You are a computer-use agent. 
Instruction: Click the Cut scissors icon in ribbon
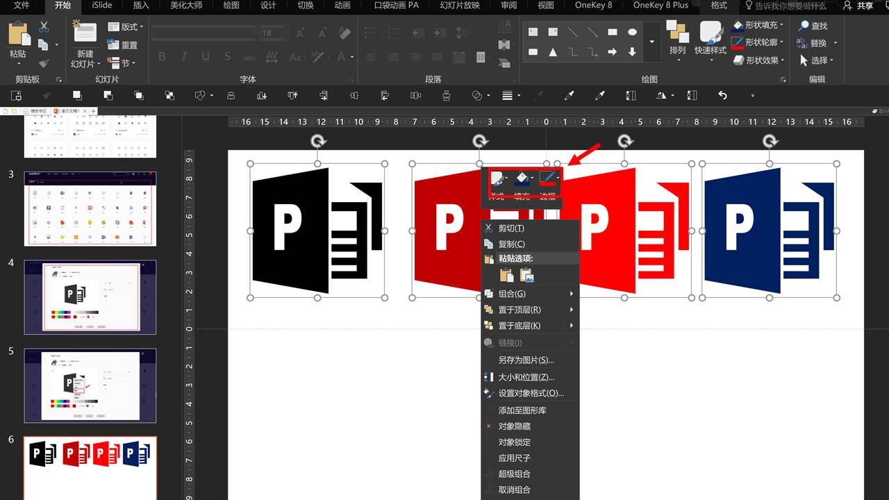click(44, 27)
